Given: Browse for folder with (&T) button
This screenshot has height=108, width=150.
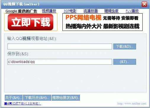Looking at the screenshot, I should click(x=125, y=62).
